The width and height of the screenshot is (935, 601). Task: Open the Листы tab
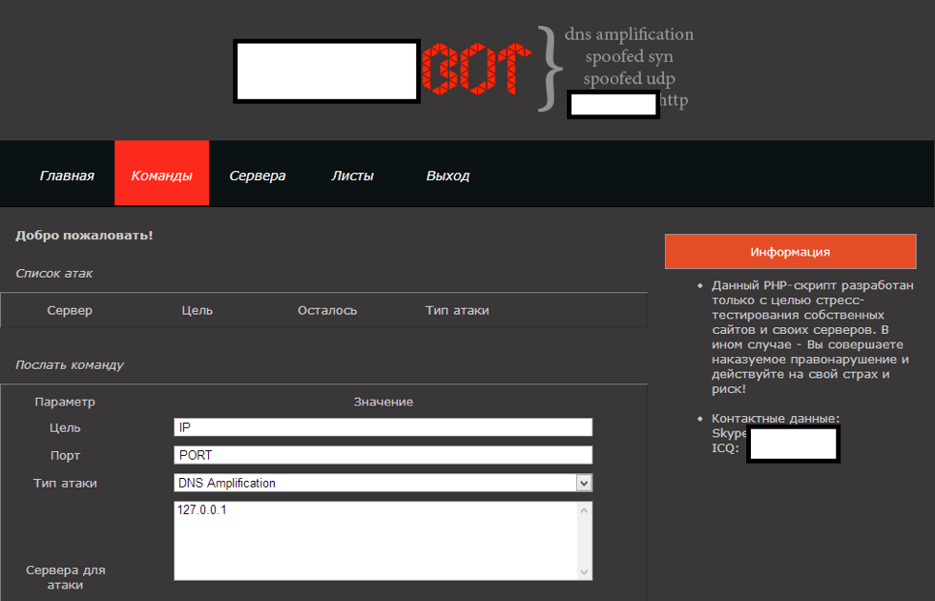pyautogui.click(x=352, y=176)
